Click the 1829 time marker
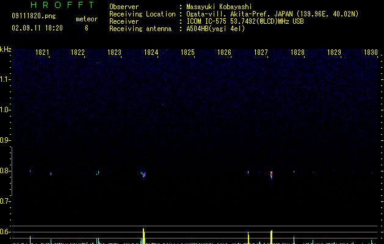Viewport: 384px width, 244px height. (x=335, y=52)
